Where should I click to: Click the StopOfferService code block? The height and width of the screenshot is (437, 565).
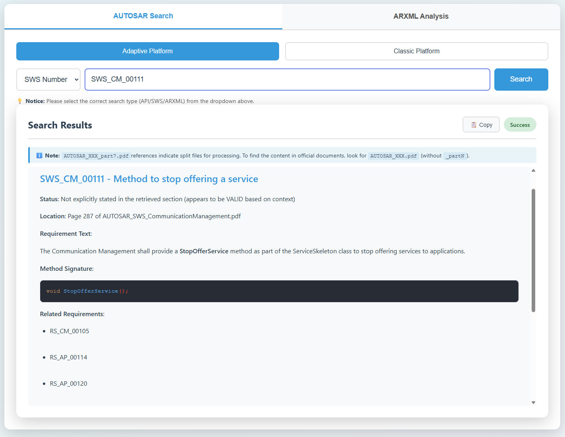click(x=279, y=291)
